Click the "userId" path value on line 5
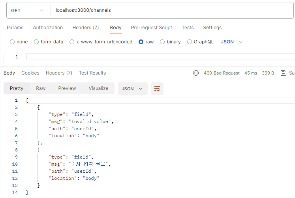The image size is (295, 198). point(83,129)
